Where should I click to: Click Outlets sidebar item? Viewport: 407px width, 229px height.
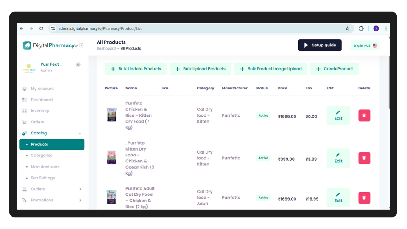[x=38, y=189]
